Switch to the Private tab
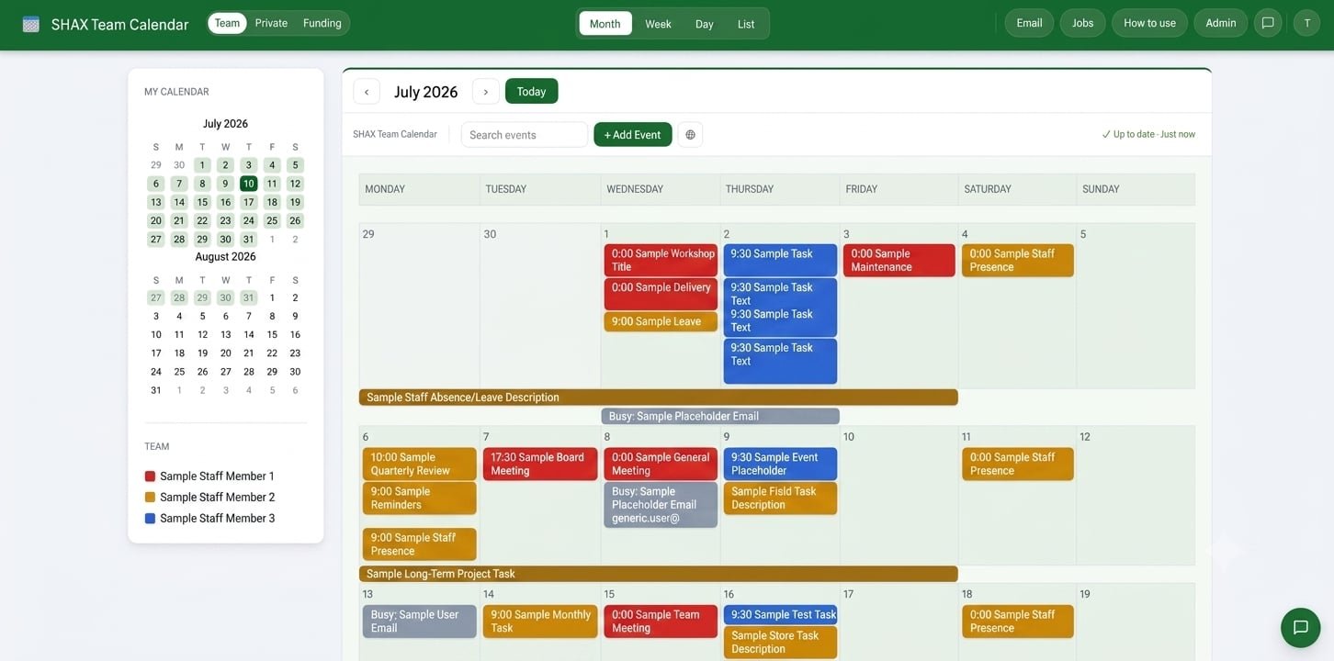This screenshot has width=1334, height=661. point(271,23)
